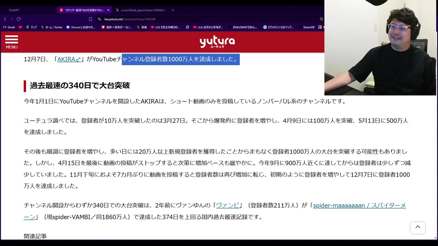Open the SteamDB bookmark
The image size is (438, 246).
coord(306,27)
